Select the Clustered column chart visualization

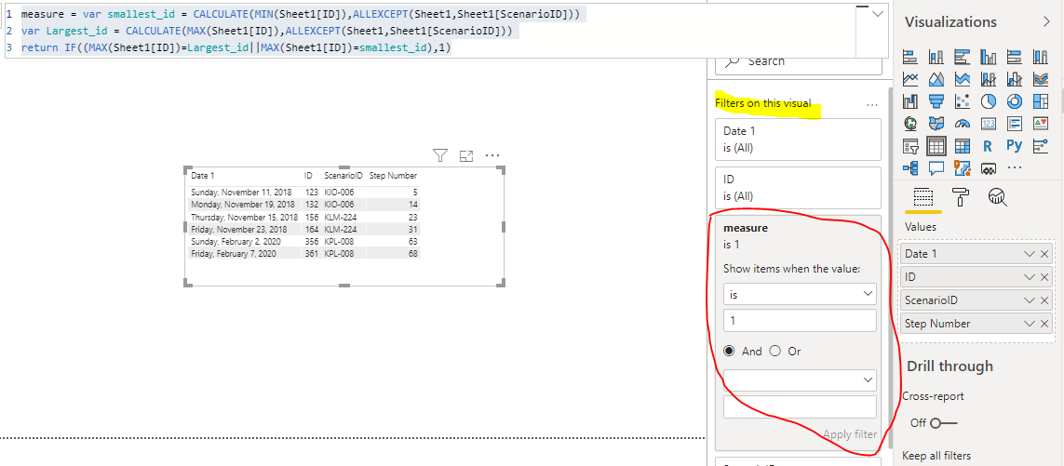[x=989, y=57]
